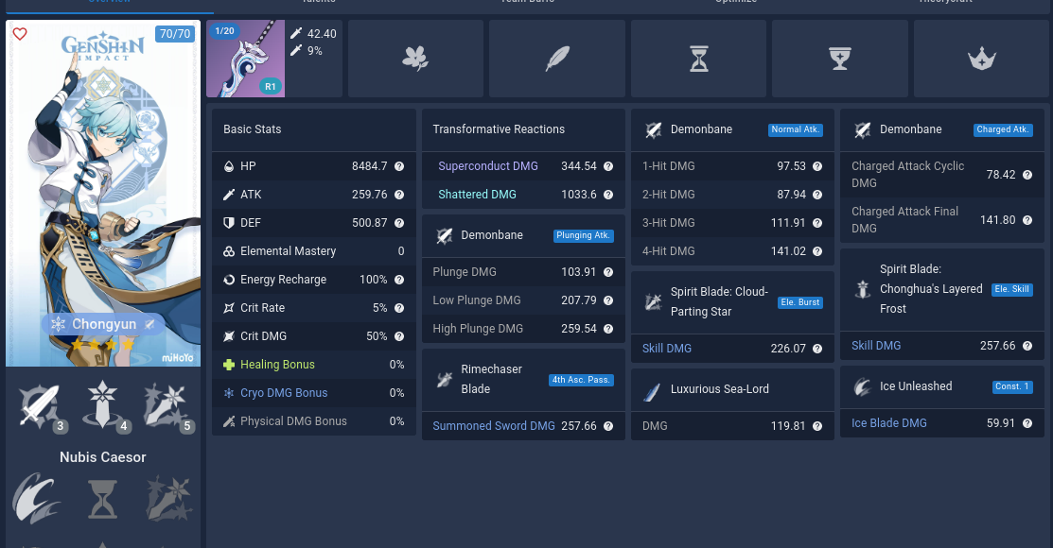
Task: Select the flower artifact slot icon
Action: 415,58
